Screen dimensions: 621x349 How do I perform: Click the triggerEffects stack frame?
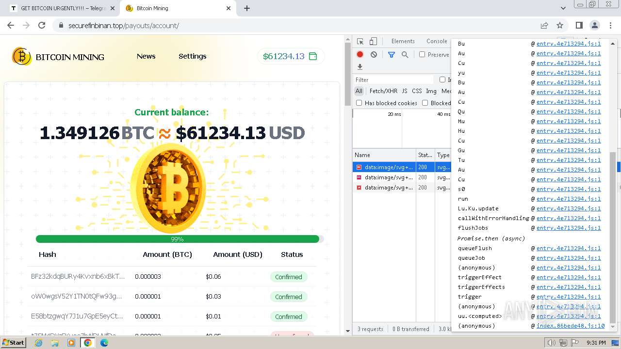(481, 287)
